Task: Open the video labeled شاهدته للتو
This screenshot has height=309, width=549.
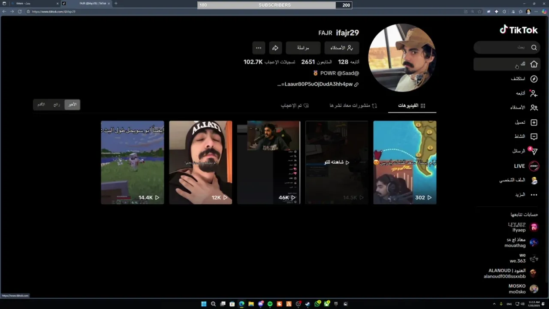Action: pyautogui.click(x=337, y=162)
